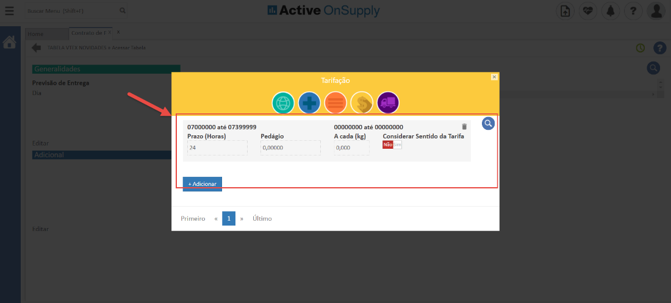Open the dollar sign tariff icon

tap(362, 103)
